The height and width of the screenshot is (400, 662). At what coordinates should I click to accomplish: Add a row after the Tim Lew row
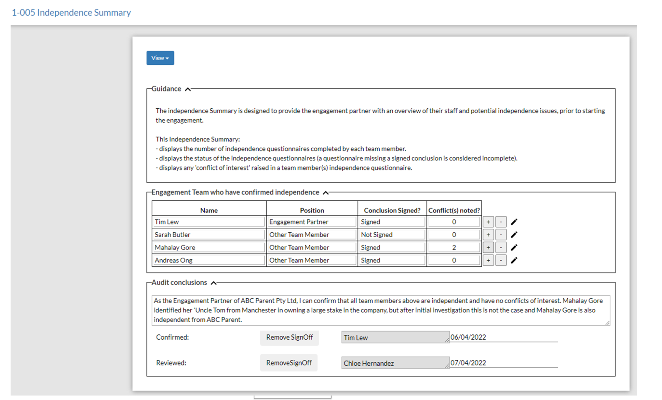pos(488,222)
